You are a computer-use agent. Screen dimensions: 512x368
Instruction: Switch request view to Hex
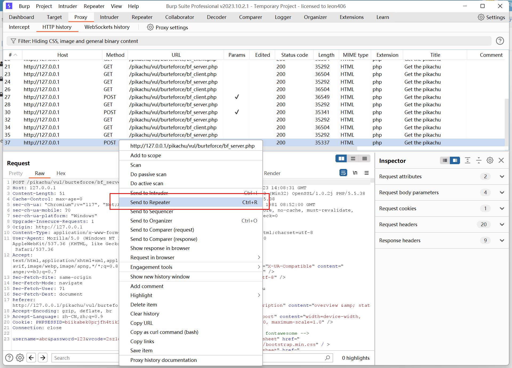[x=61, y=173]
